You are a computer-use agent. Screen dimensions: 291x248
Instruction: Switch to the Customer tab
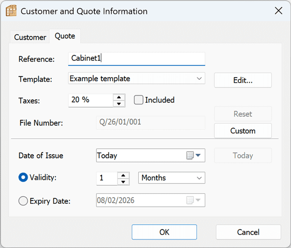click(30, 37)
